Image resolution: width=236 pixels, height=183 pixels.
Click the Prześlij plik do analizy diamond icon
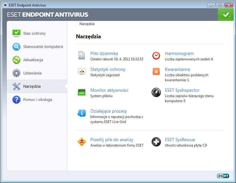tap(82, 142)
